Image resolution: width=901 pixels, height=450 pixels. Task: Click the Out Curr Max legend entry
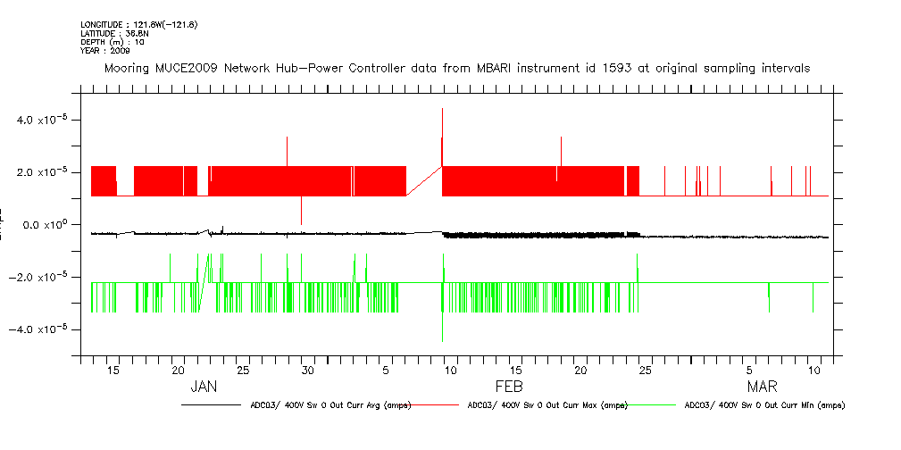tap(546, 405)
